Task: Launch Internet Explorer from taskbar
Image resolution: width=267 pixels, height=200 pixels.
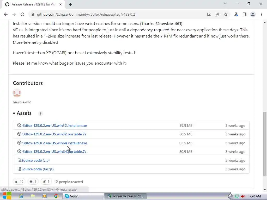Action: point(21,196)
